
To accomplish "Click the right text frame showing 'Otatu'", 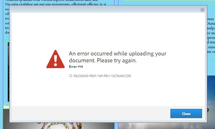I will 211,36.
